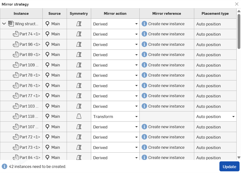
Task: Close the Mirror strategy dialog
Action: click(x=237, y=4)
